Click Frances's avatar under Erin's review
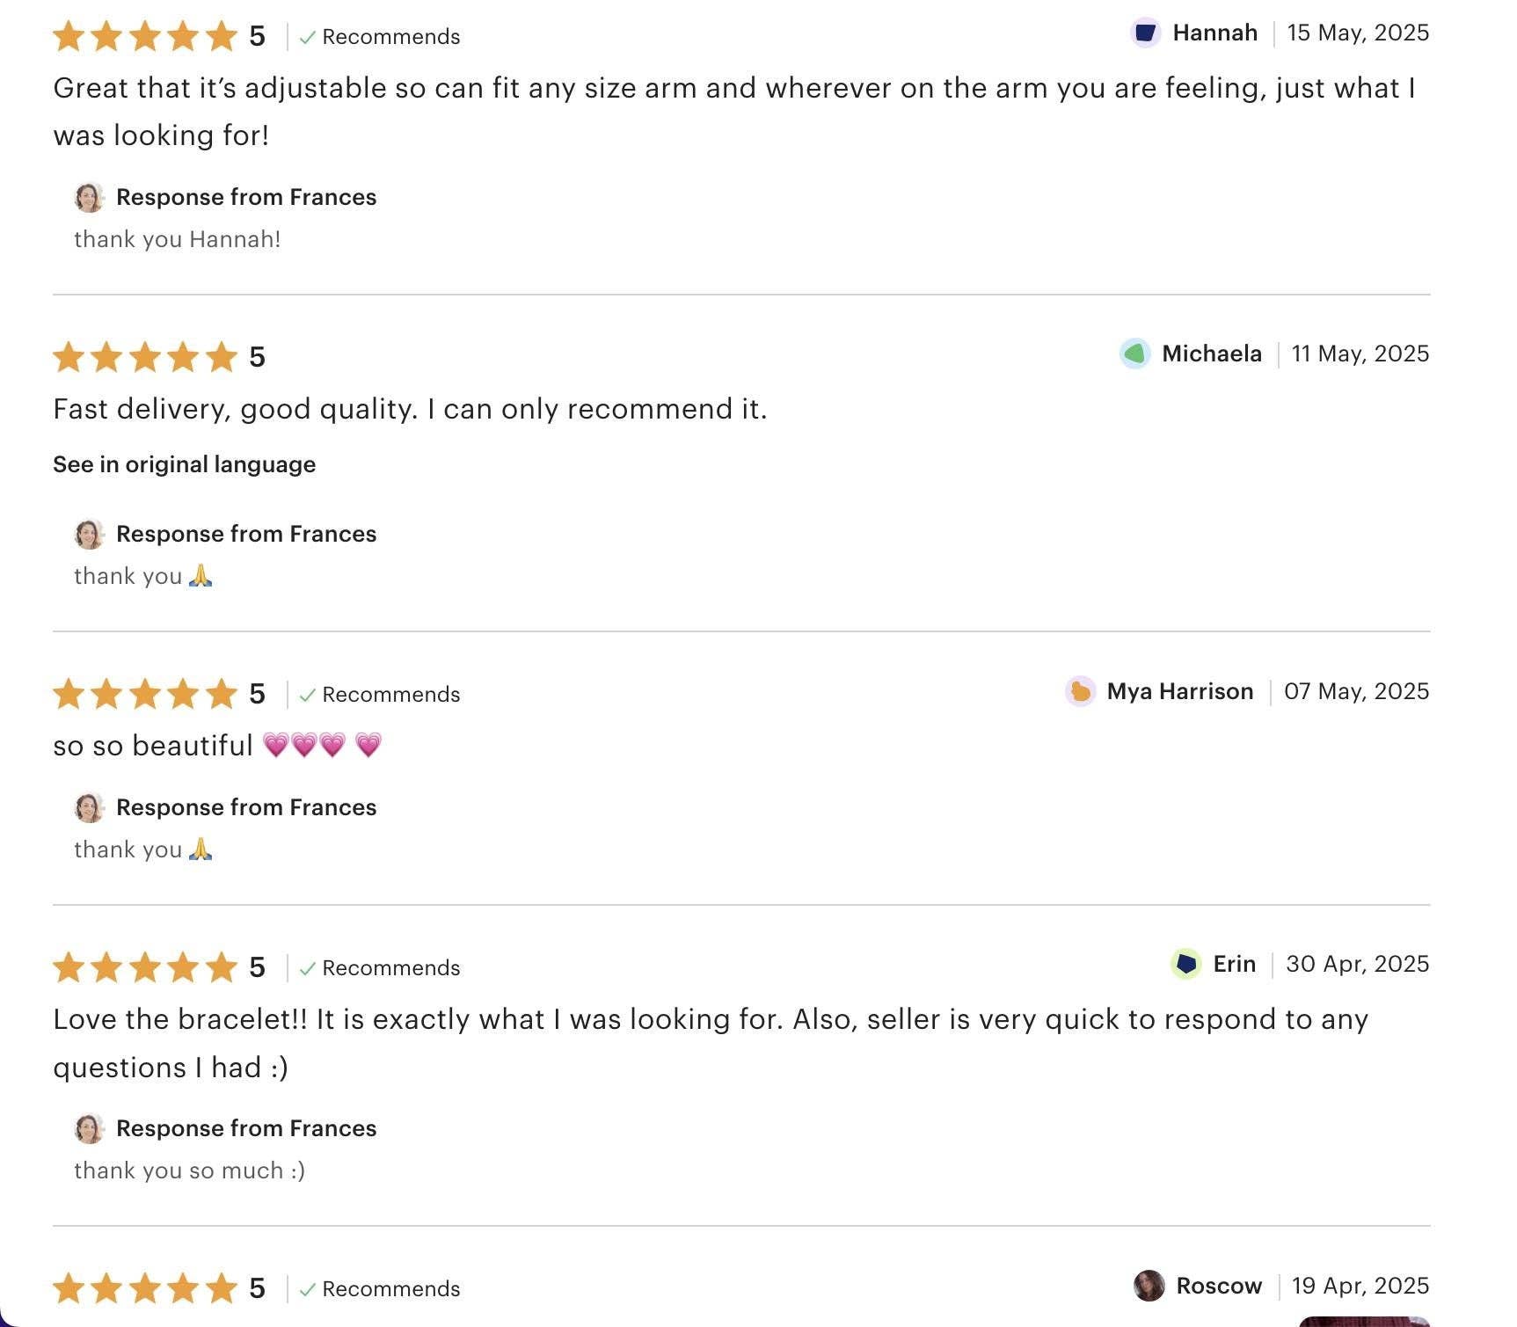Image resolution: width=1517 pixels, height=1327 pixels. tap(89, 1128)
